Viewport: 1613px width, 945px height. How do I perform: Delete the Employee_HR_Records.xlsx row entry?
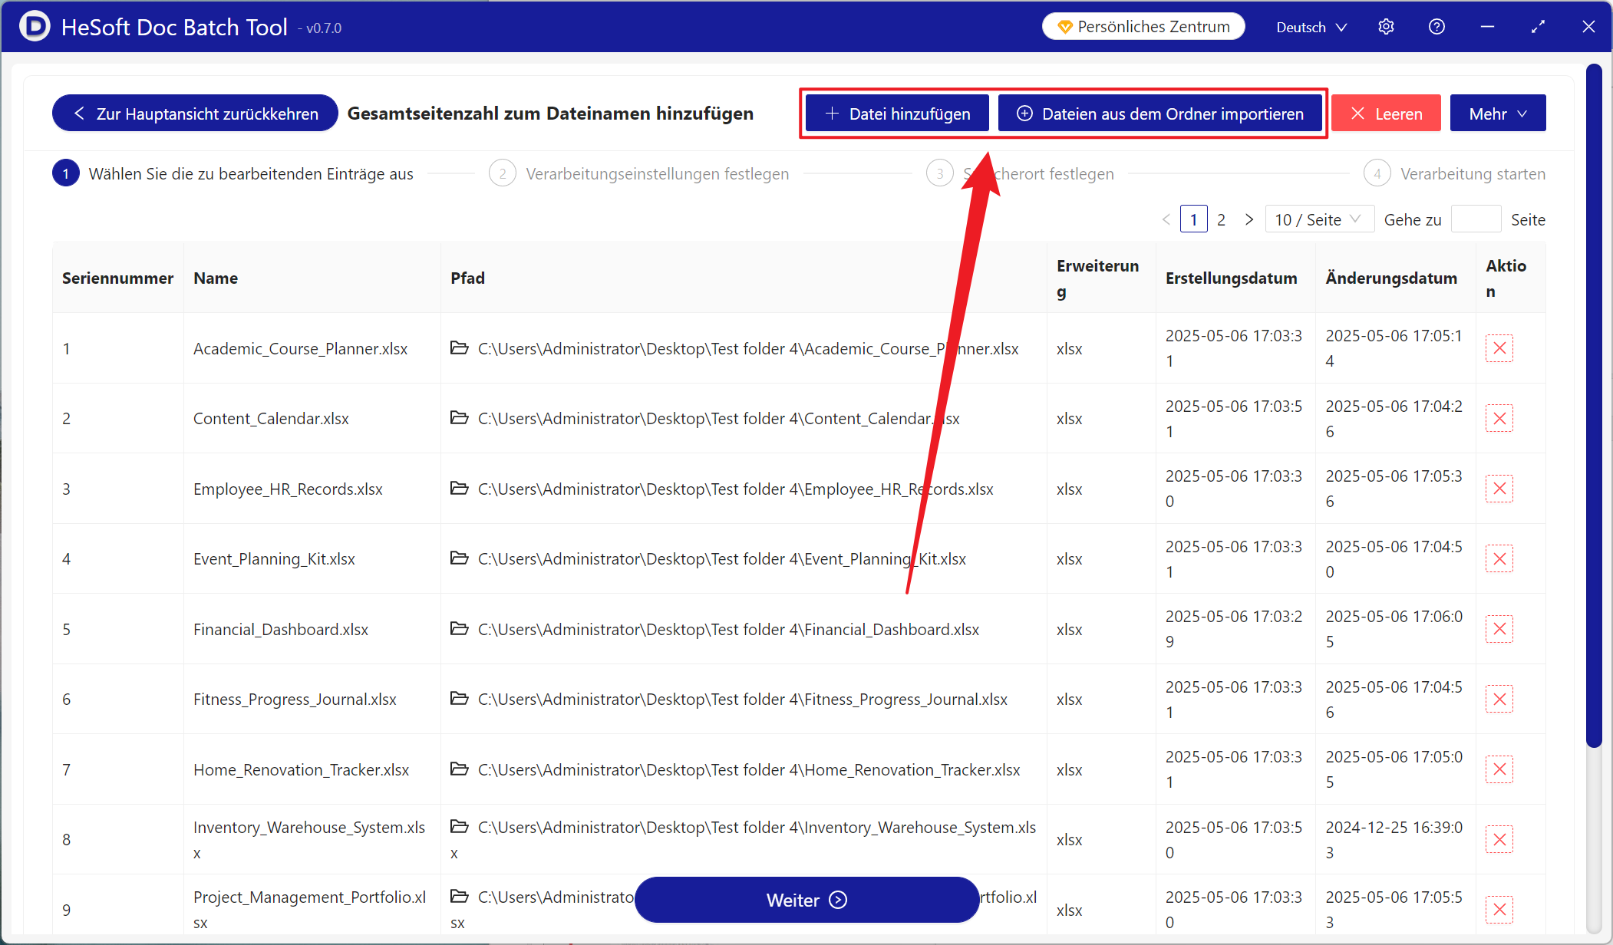click(1499, 489)
